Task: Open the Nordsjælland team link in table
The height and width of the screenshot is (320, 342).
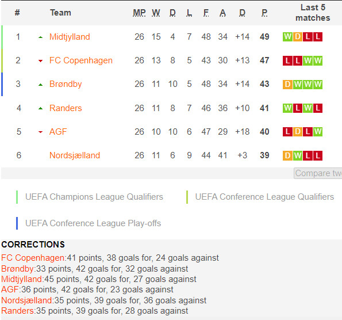Action: click(75, 155)
